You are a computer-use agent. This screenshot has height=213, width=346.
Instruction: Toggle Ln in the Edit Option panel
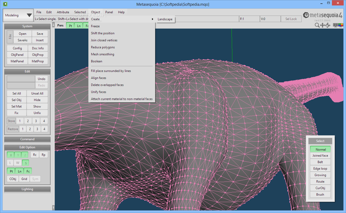coord(20,171)
